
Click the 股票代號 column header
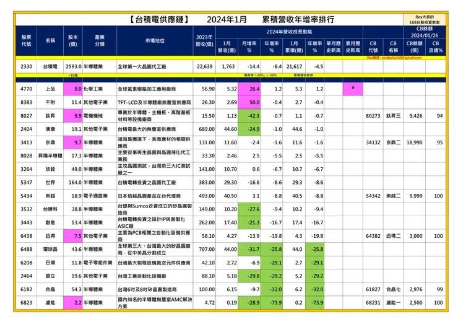tap(26, 41)
